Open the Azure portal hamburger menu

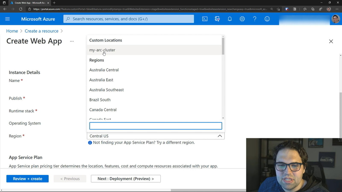pyautogui.click(x=7, y=19)
